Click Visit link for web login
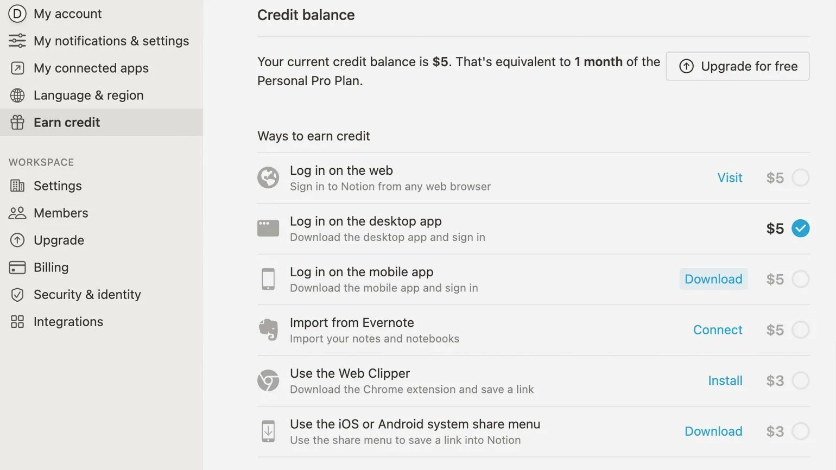 730,178
